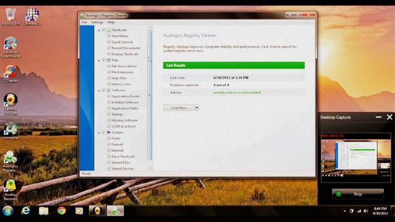This screenshot has width=395, height=222.
Task: Click Auslogics title bar app icon
Action: [x=82, y=15]
